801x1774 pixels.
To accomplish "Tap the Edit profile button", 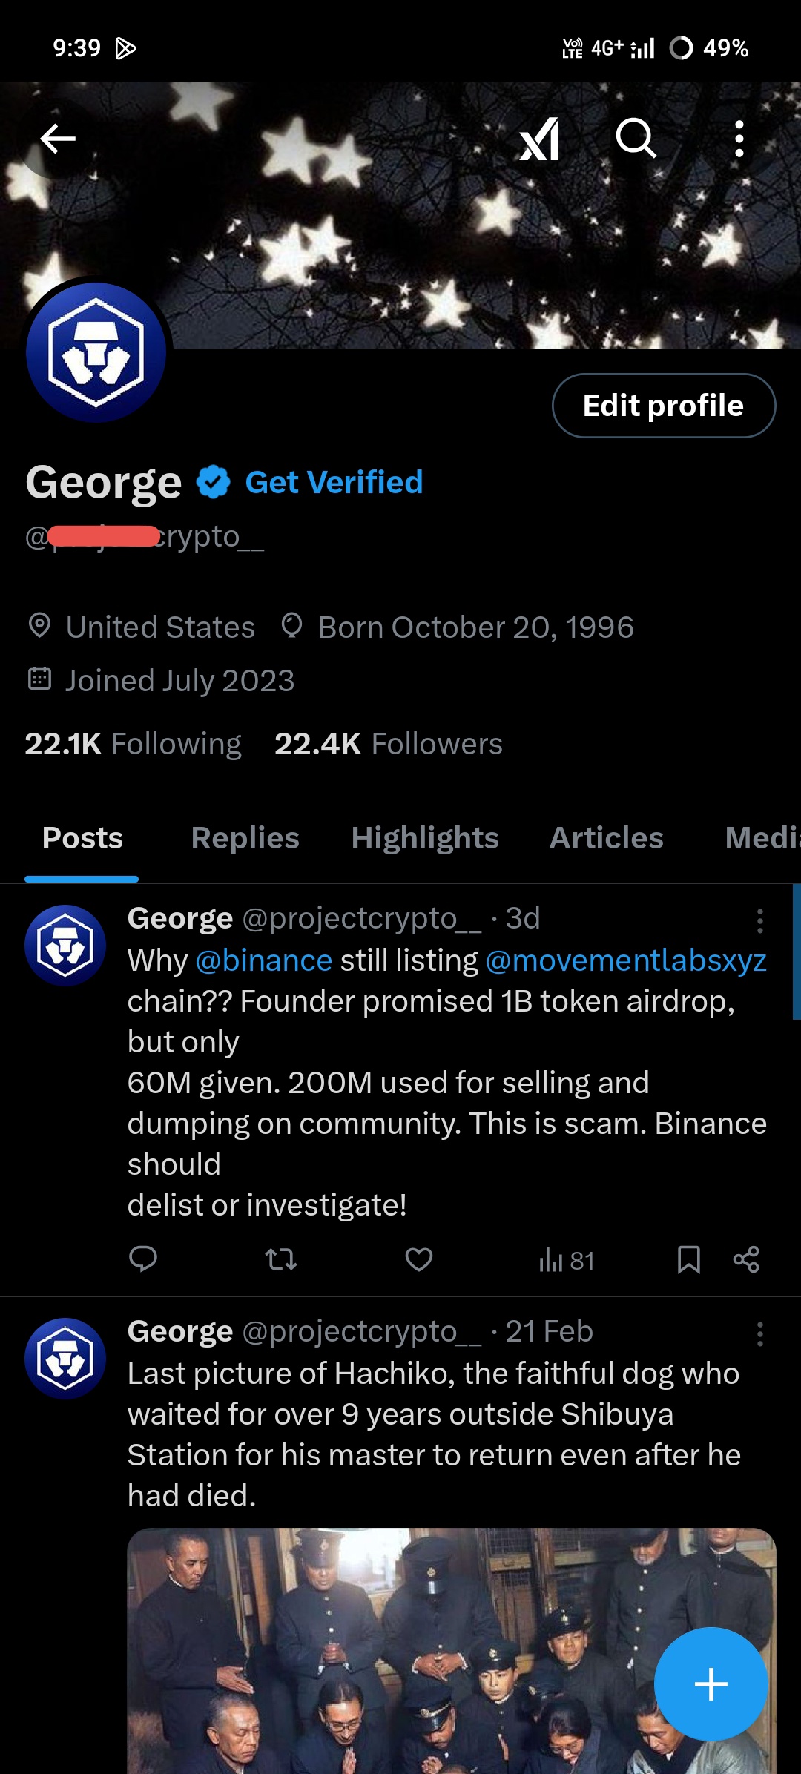I will click(662, 405).
